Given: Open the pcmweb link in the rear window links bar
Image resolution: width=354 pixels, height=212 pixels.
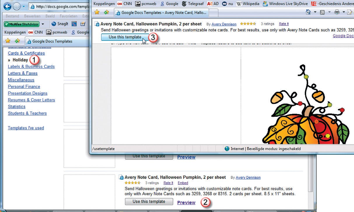Looking at the screenshot, I should click(57, 32).
